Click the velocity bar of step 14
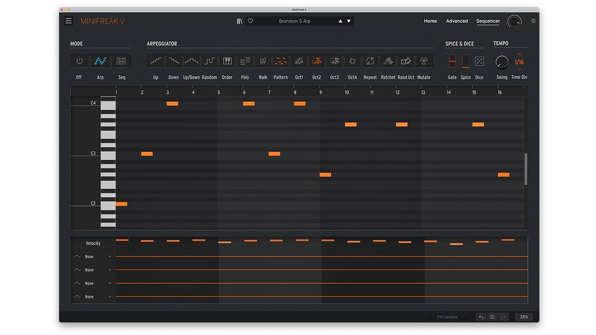 [456, 244]
